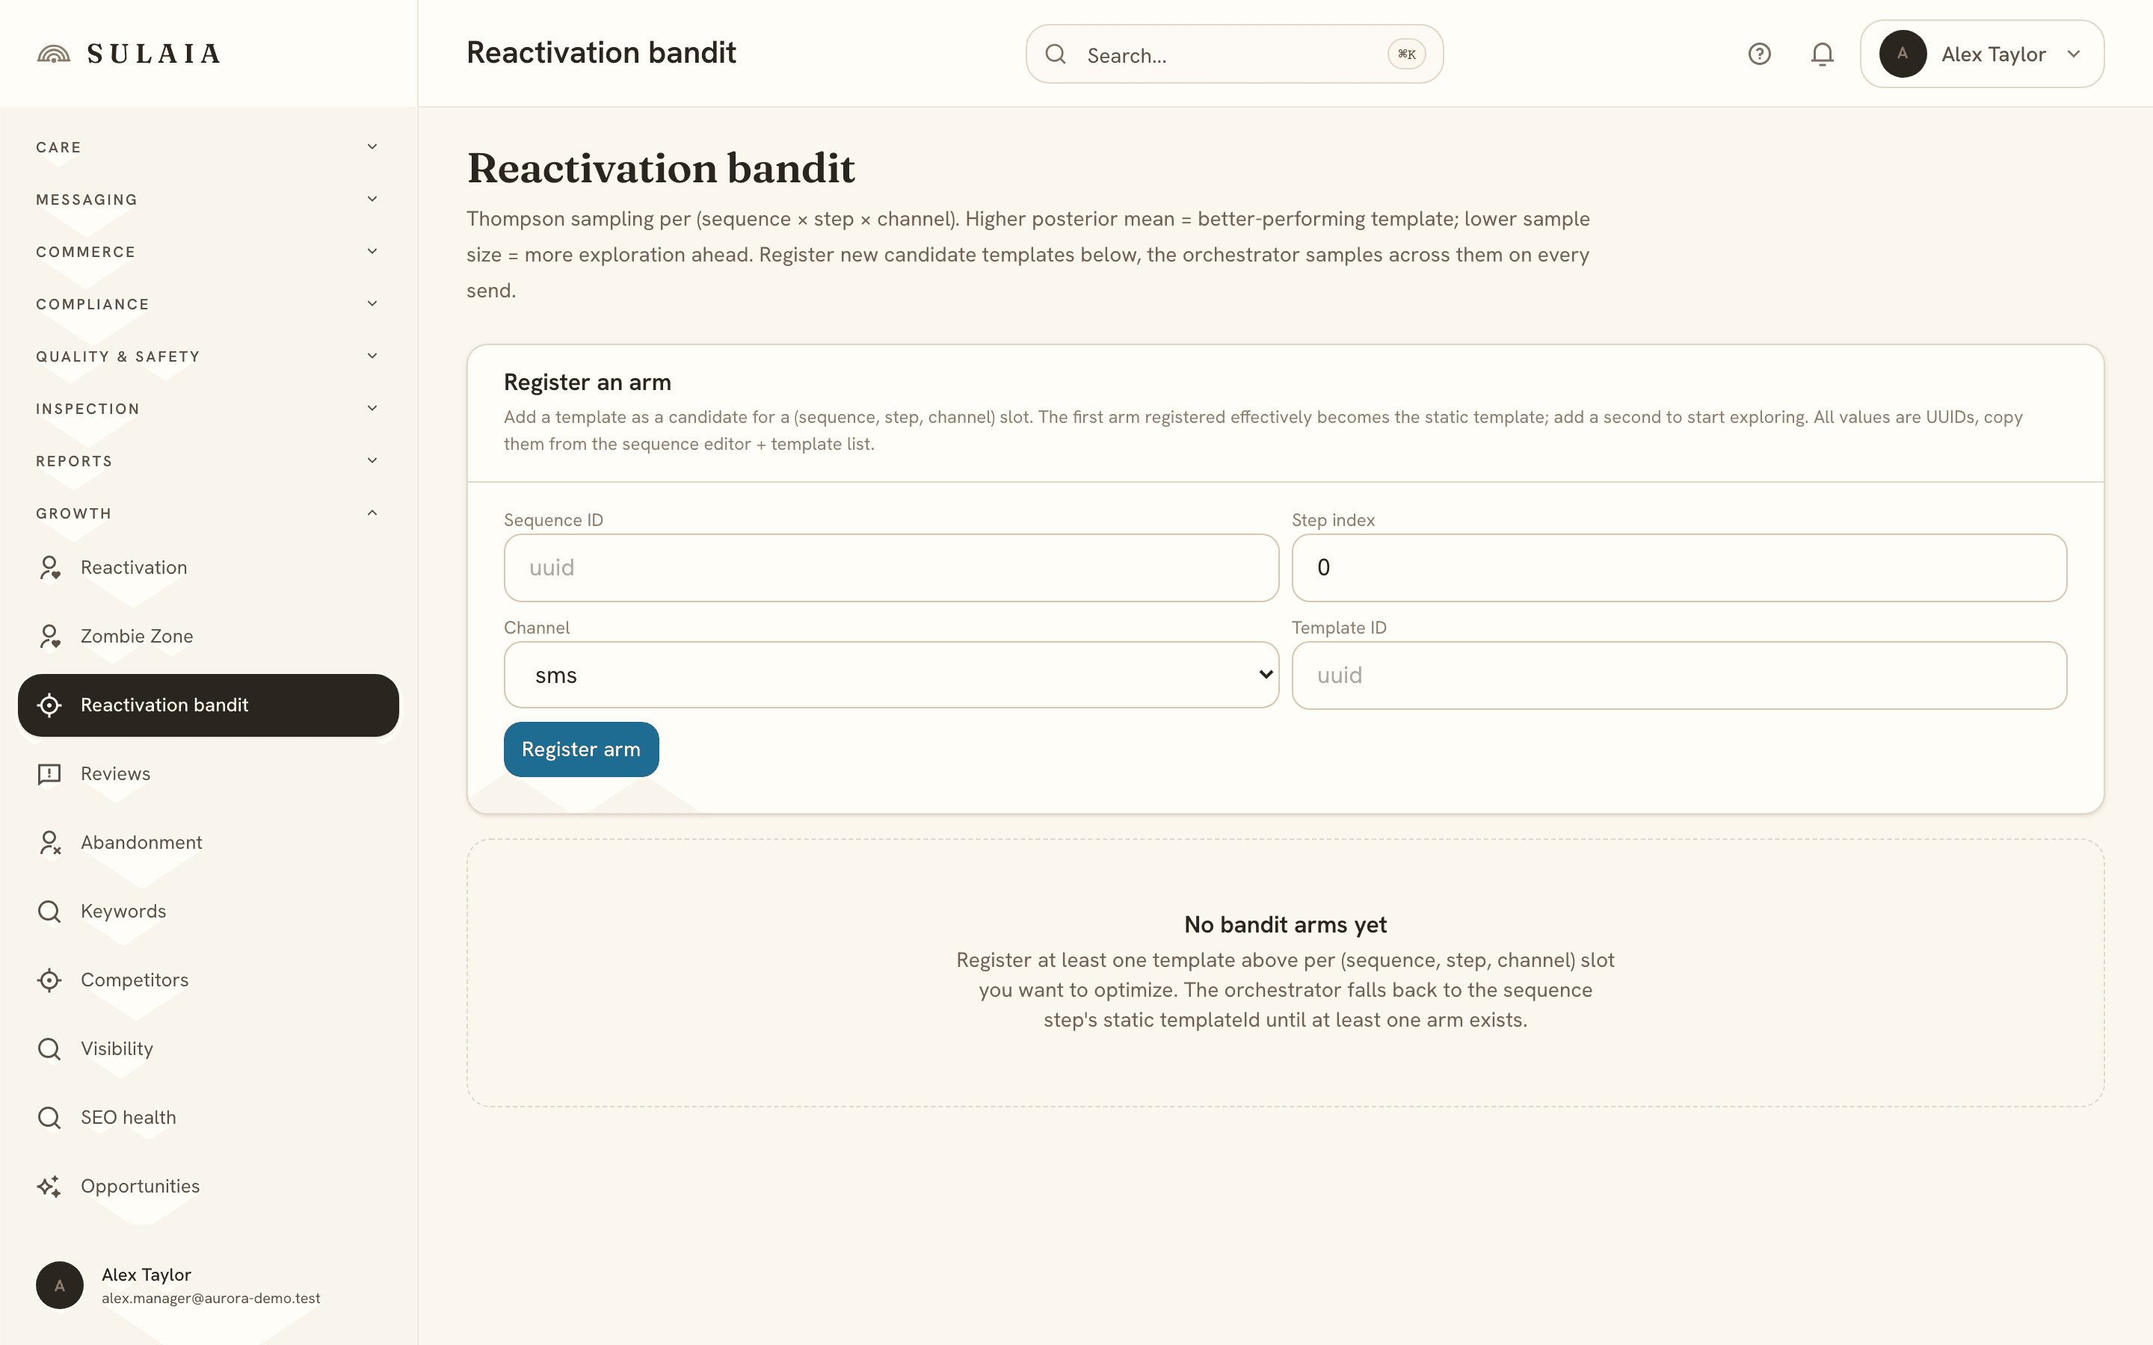Open the Channel sms dropdown
Image resolution: width=2153 pixels, height=1345 pixels.
coord(891,675)
